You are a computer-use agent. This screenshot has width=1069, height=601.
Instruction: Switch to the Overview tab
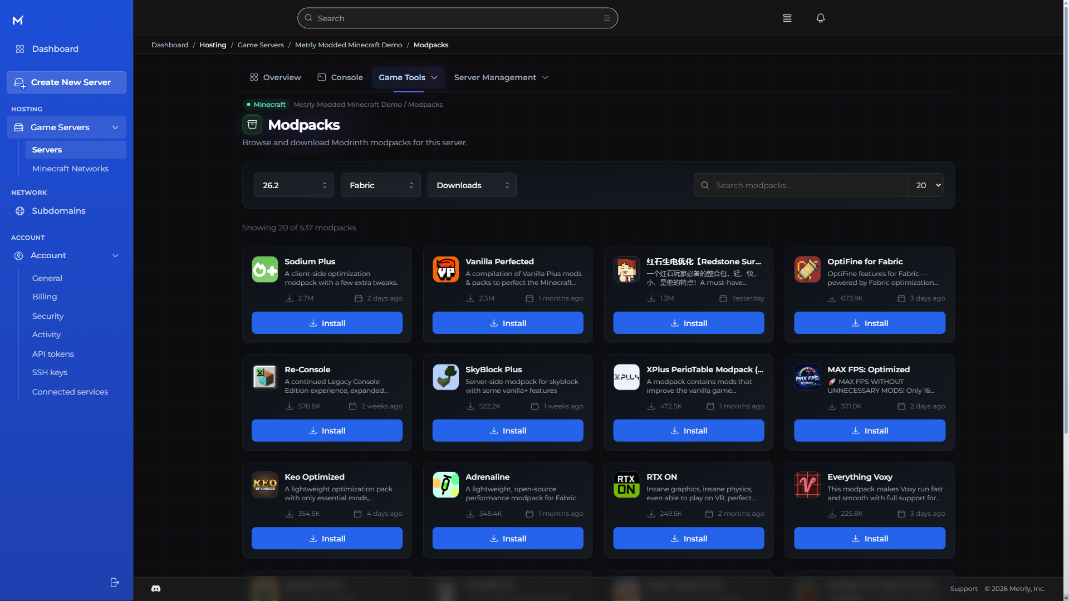pyautogui.click(x=276, y=77)
